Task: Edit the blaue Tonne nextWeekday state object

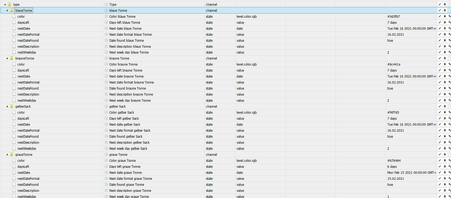Action: coord(440,52)
